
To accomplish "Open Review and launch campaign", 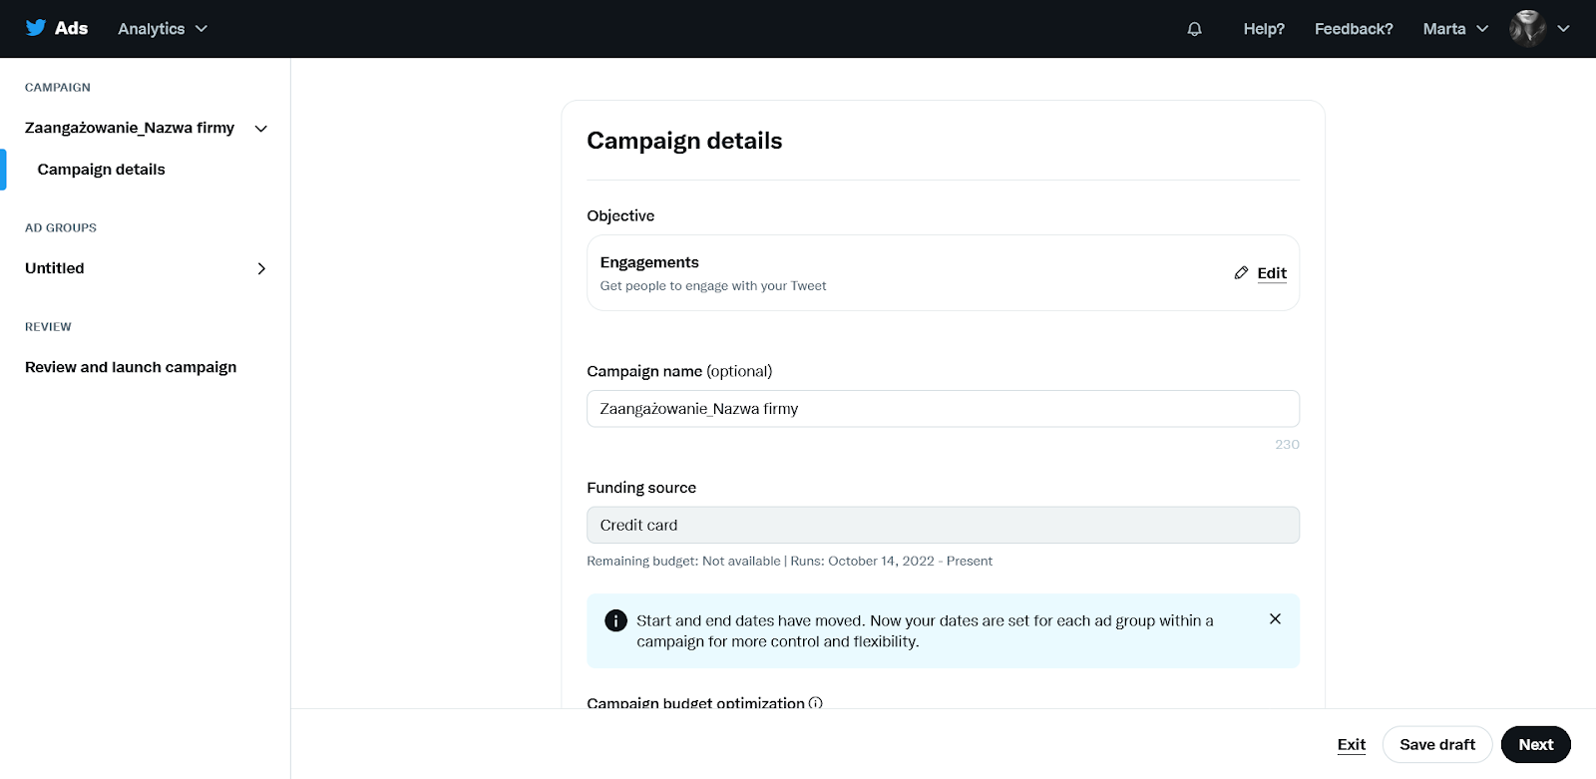I will point(131,367).
